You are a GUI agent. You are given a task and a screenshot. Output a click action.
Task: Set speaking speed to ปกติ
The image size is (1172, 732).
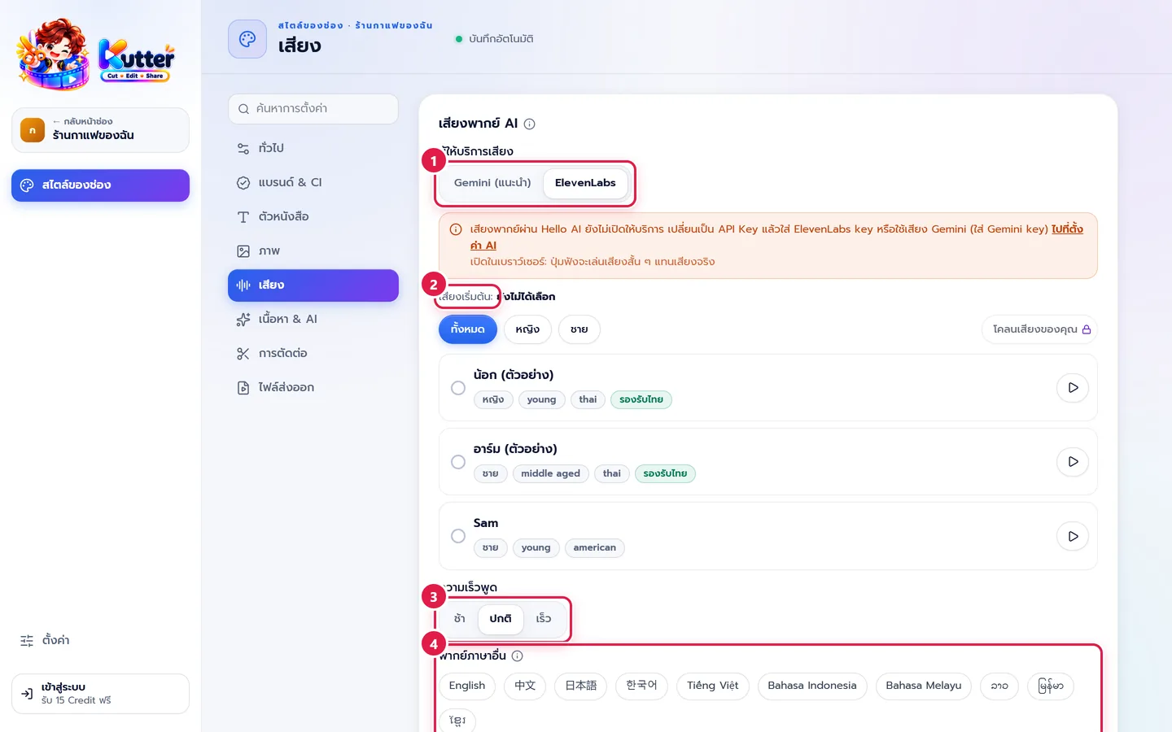click(501, 619)
